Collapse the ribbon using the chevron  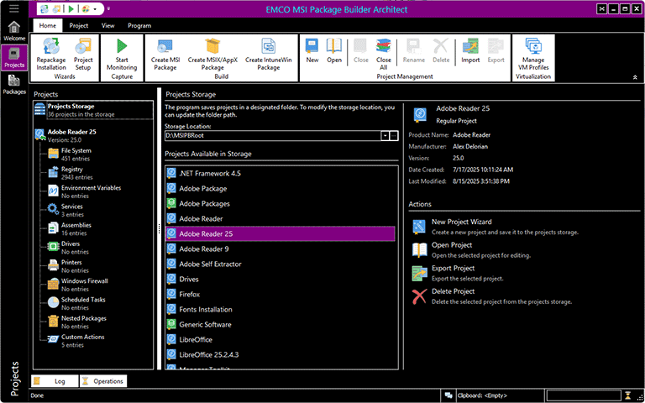[634, 76]
